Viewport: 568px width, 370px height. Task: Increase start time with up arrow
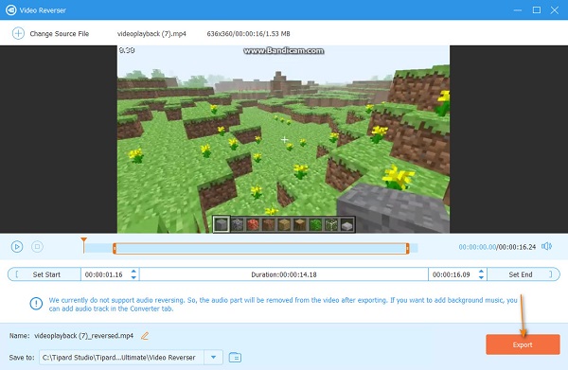click(x=133, y=272)
